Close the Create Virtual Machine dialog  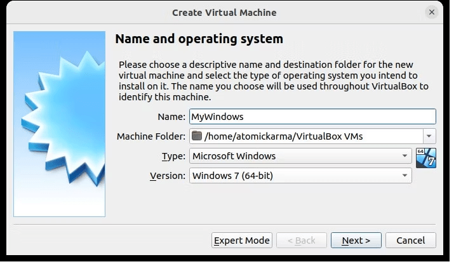(431, 12)
